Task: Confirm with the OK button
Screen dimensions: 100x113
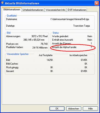Action: 57,109
